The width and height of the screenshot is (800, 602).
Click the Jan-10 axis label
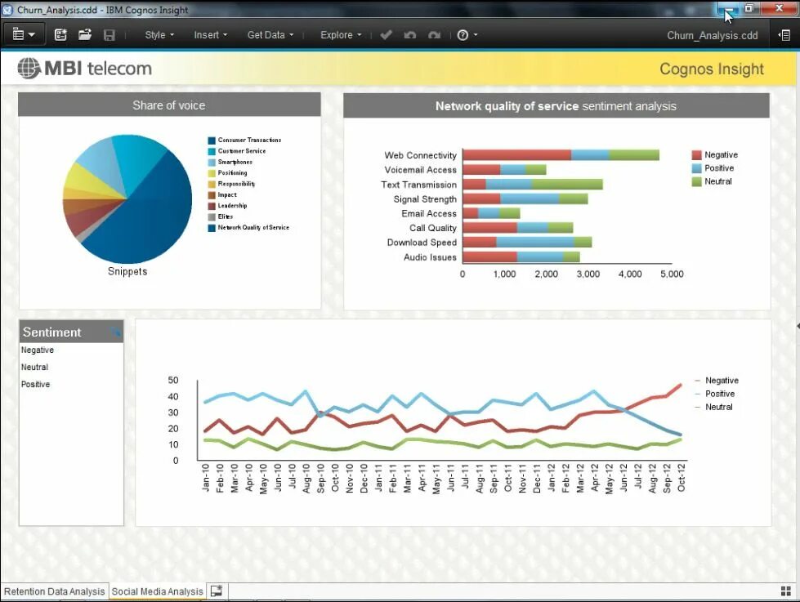[x=206, y=478]
